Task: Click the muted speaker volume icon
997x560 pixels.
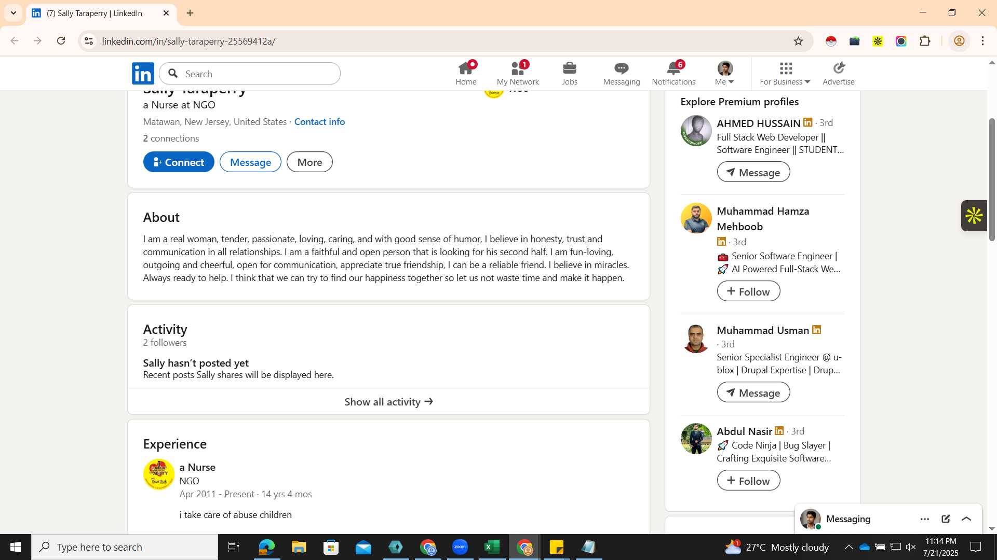Action: [910, 547]
